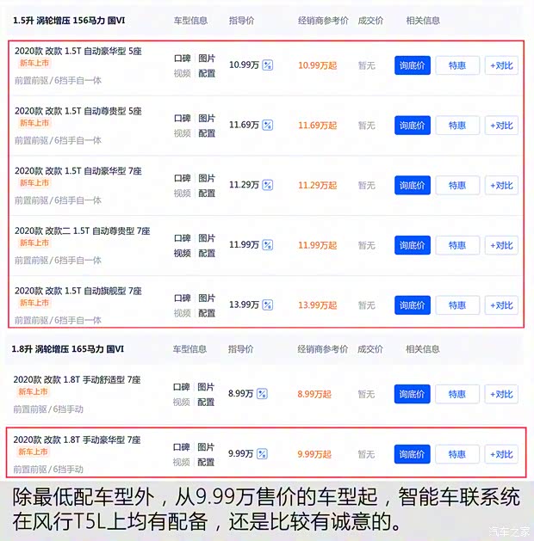Screen dimensions: 534x541
Task: Open model 2020款 改款 1.8T 手动豪华型 7座
Action: click(x=77, y=440)
